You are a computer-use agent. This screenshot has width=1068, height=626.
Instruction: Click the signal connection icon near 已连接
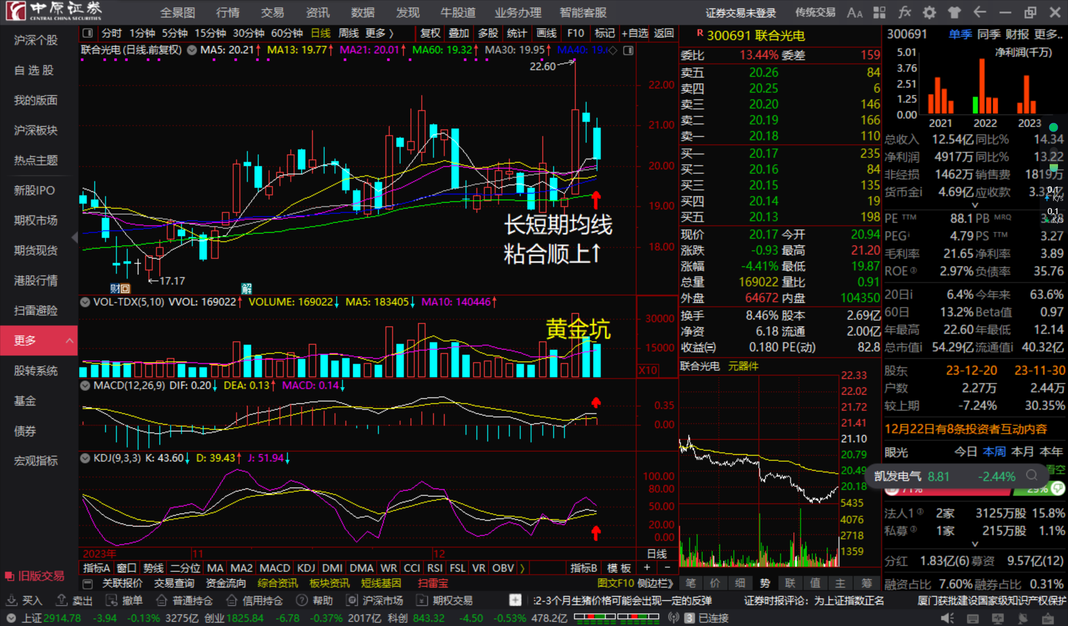pos(674,618)
